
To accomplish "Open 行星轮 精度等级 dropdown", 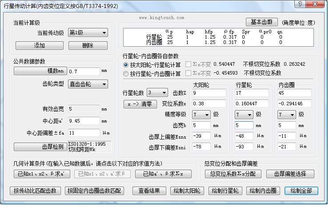I will (244, 115).
